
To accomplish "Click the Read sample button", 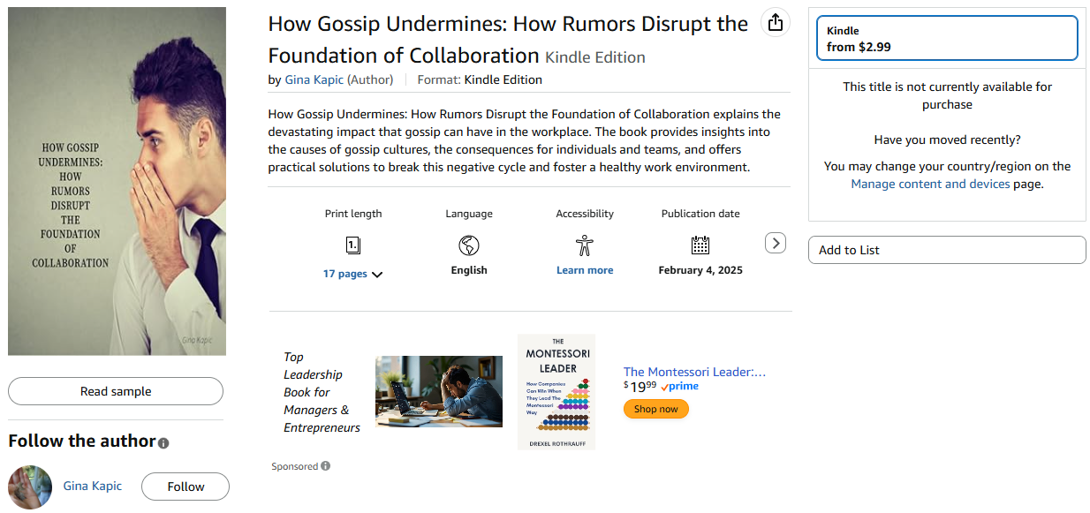I will (116, 391).
